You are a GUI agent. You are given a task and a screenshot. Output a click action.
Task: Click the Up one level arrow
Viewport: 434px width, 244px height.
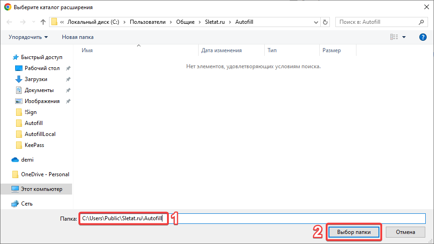point(43,22)
